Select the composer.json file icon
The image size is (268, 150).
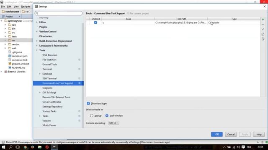[10, 56]
